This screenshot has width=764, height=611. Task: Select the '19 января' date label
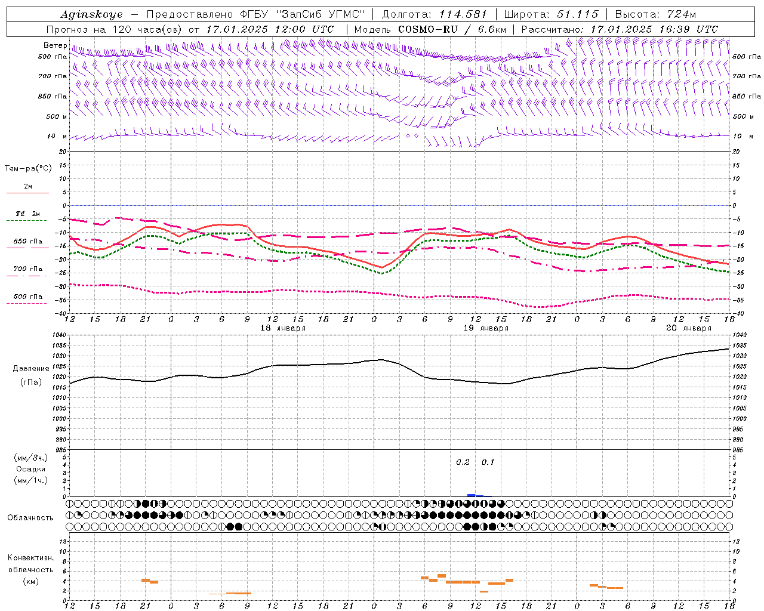pyautogui.click(x=486, y=328)
